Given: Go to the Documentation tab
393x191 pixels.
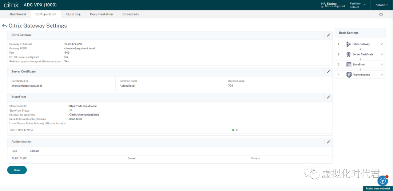Looking at the screenshot, I should 102,14.
